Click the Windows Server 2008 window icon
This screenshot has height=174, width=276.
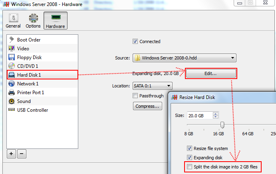coord(6,4)
